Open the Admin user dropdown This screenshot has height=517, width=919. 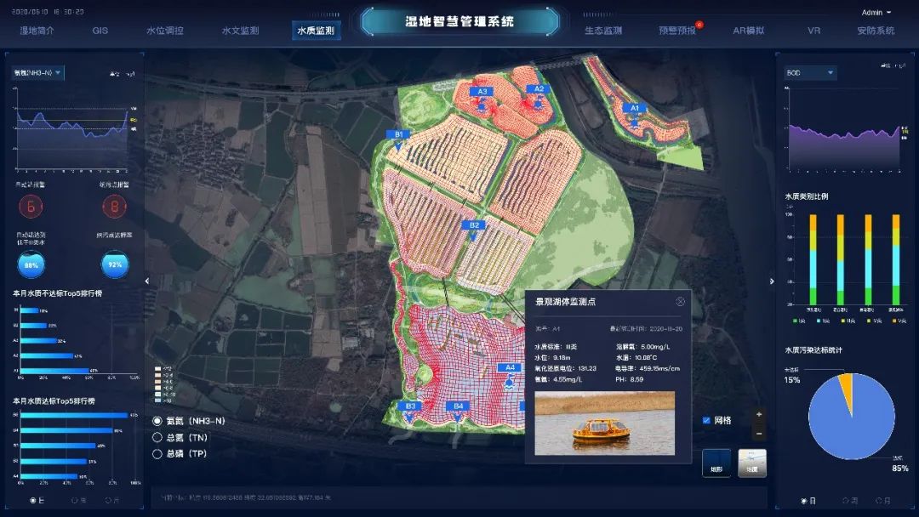(876, 13)
